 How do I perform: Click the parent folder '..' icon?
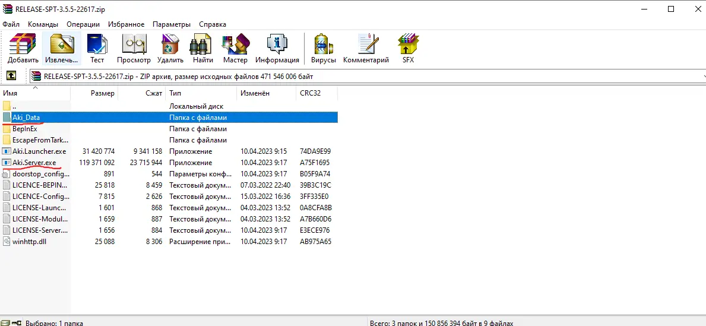pos(7,106)
